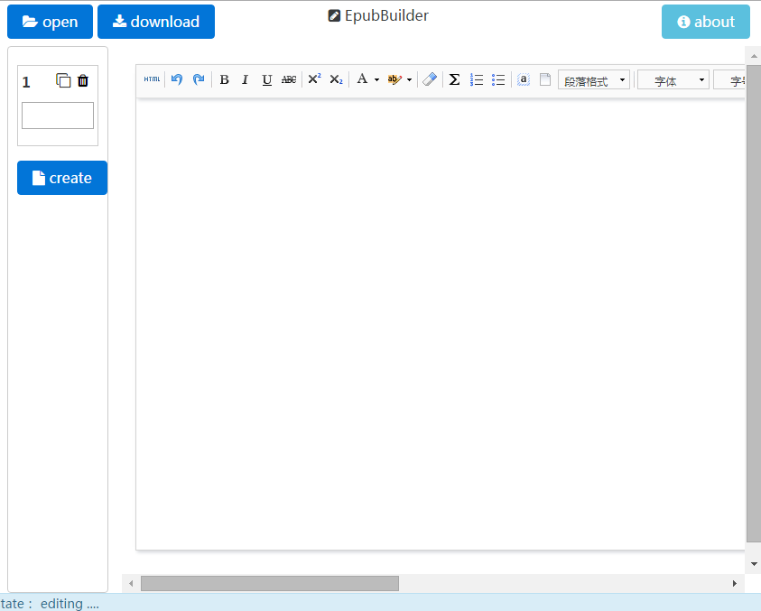Open the 段落格式 paragraph format dropdown
Screen dimensions: 761x611
click(x=593, y=79)
